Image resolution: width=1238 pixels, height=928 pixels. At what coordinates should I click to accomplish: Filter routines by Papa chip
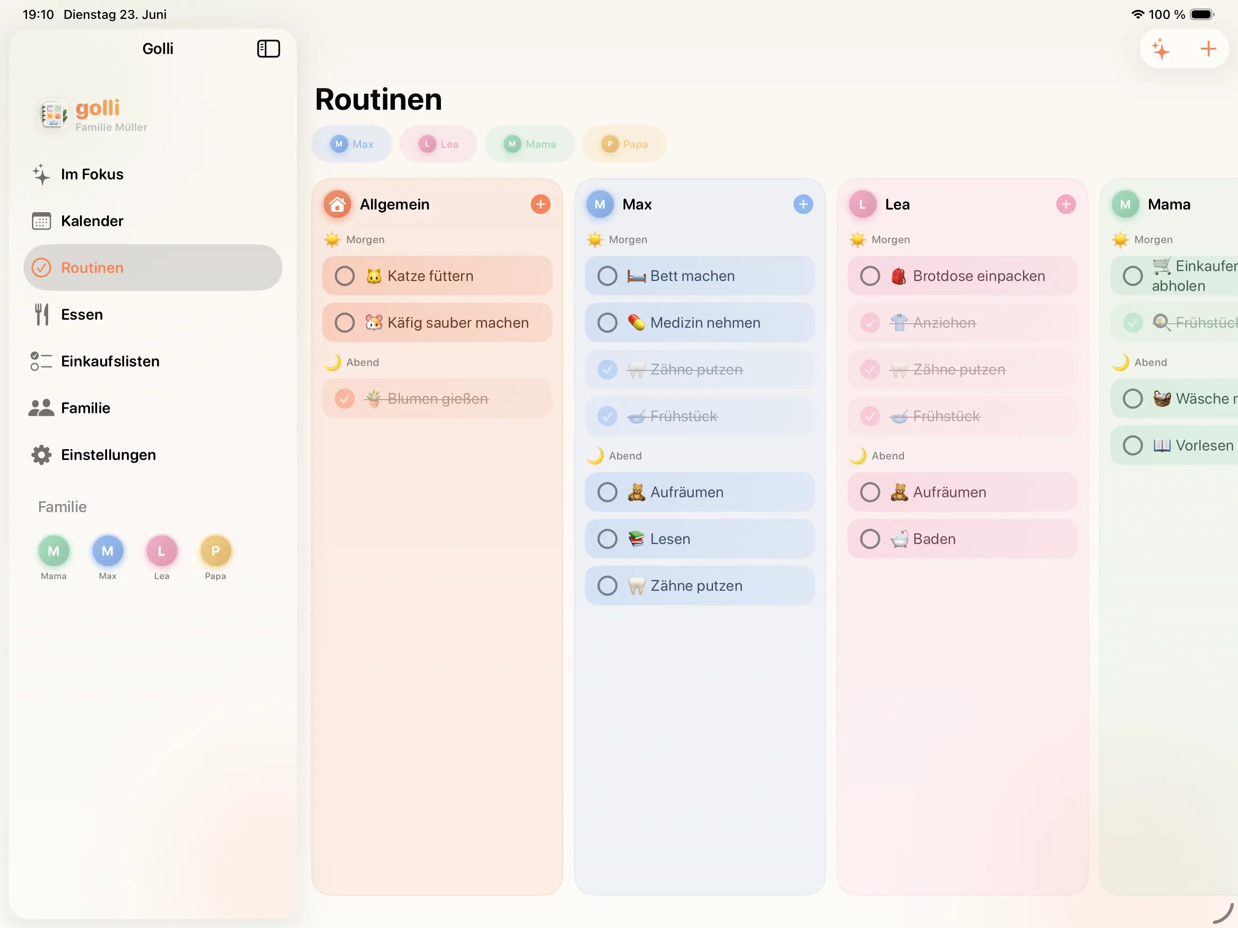624,144
